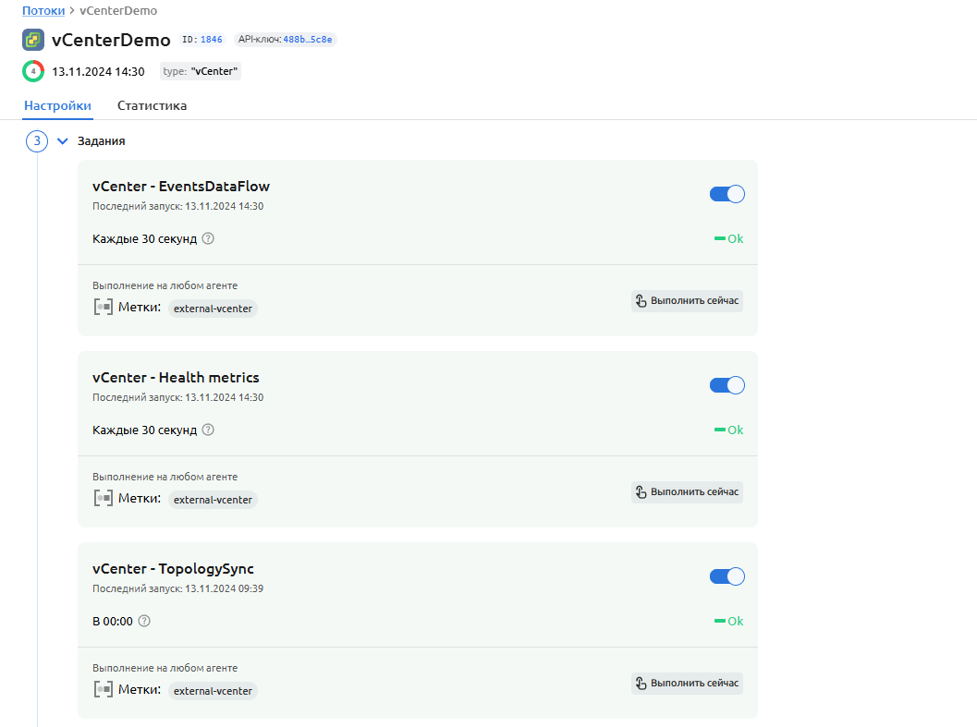The width and height of the screenshot is (977, 727).
Task: Open the Настройки tab
Action: click(57, 105)
